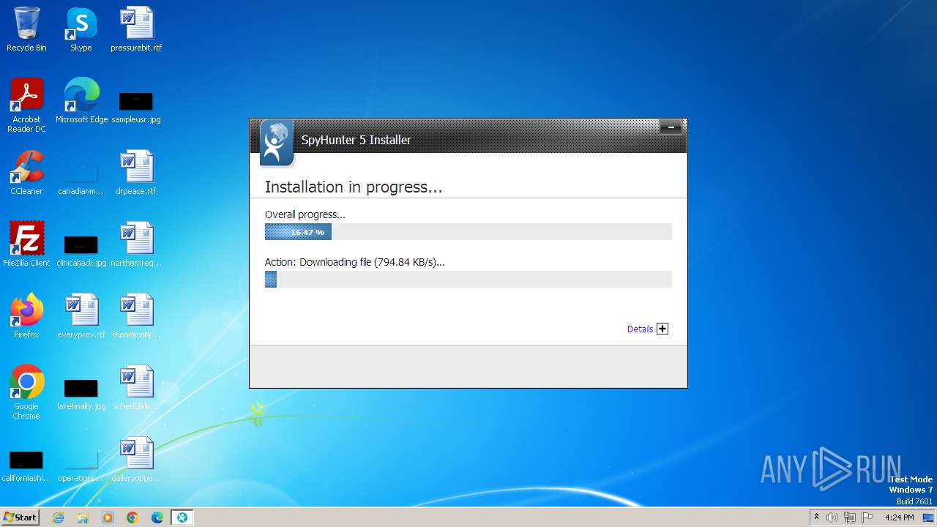Screen dimensions: 937x527
Task: Minimize the SpyHunter 5 Installer window
Action: point(671,127)
